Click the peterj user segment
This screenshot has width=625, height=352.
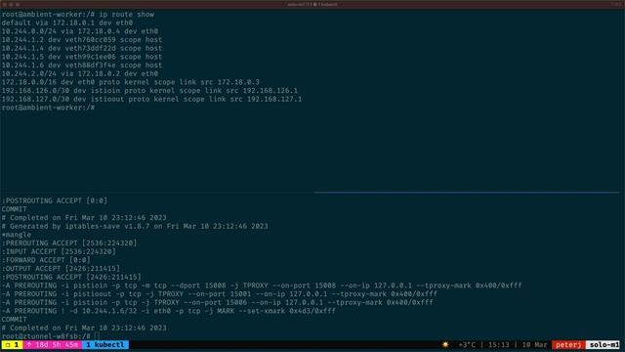[x=568, y=345]
